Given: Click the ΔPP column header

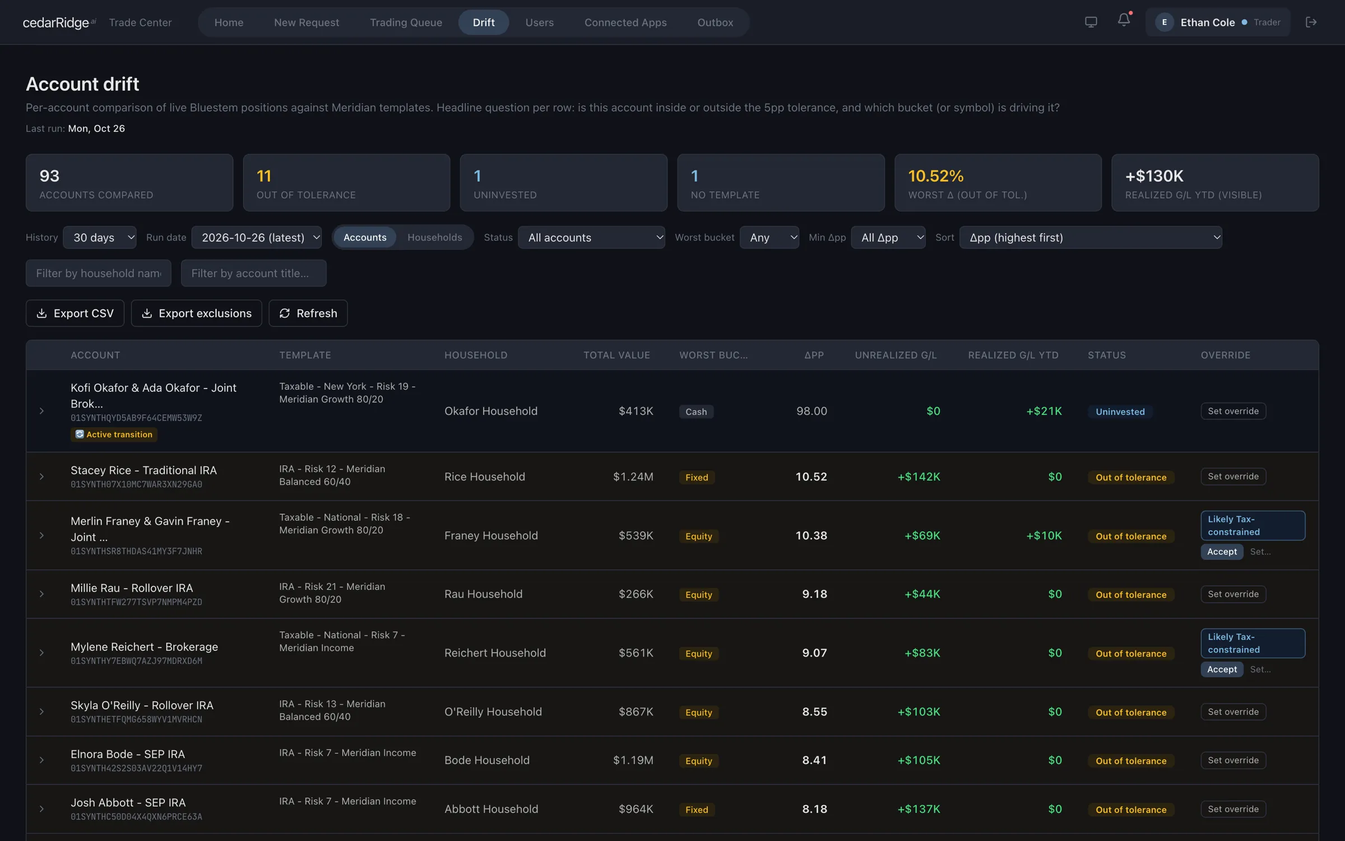Looking at the screenshot, I should [814, 355].
